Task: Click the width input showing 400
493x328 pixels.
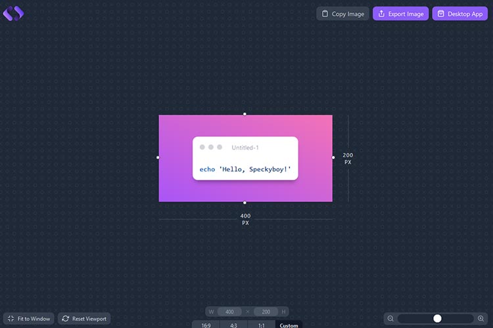Action: [x=229, y=312]
